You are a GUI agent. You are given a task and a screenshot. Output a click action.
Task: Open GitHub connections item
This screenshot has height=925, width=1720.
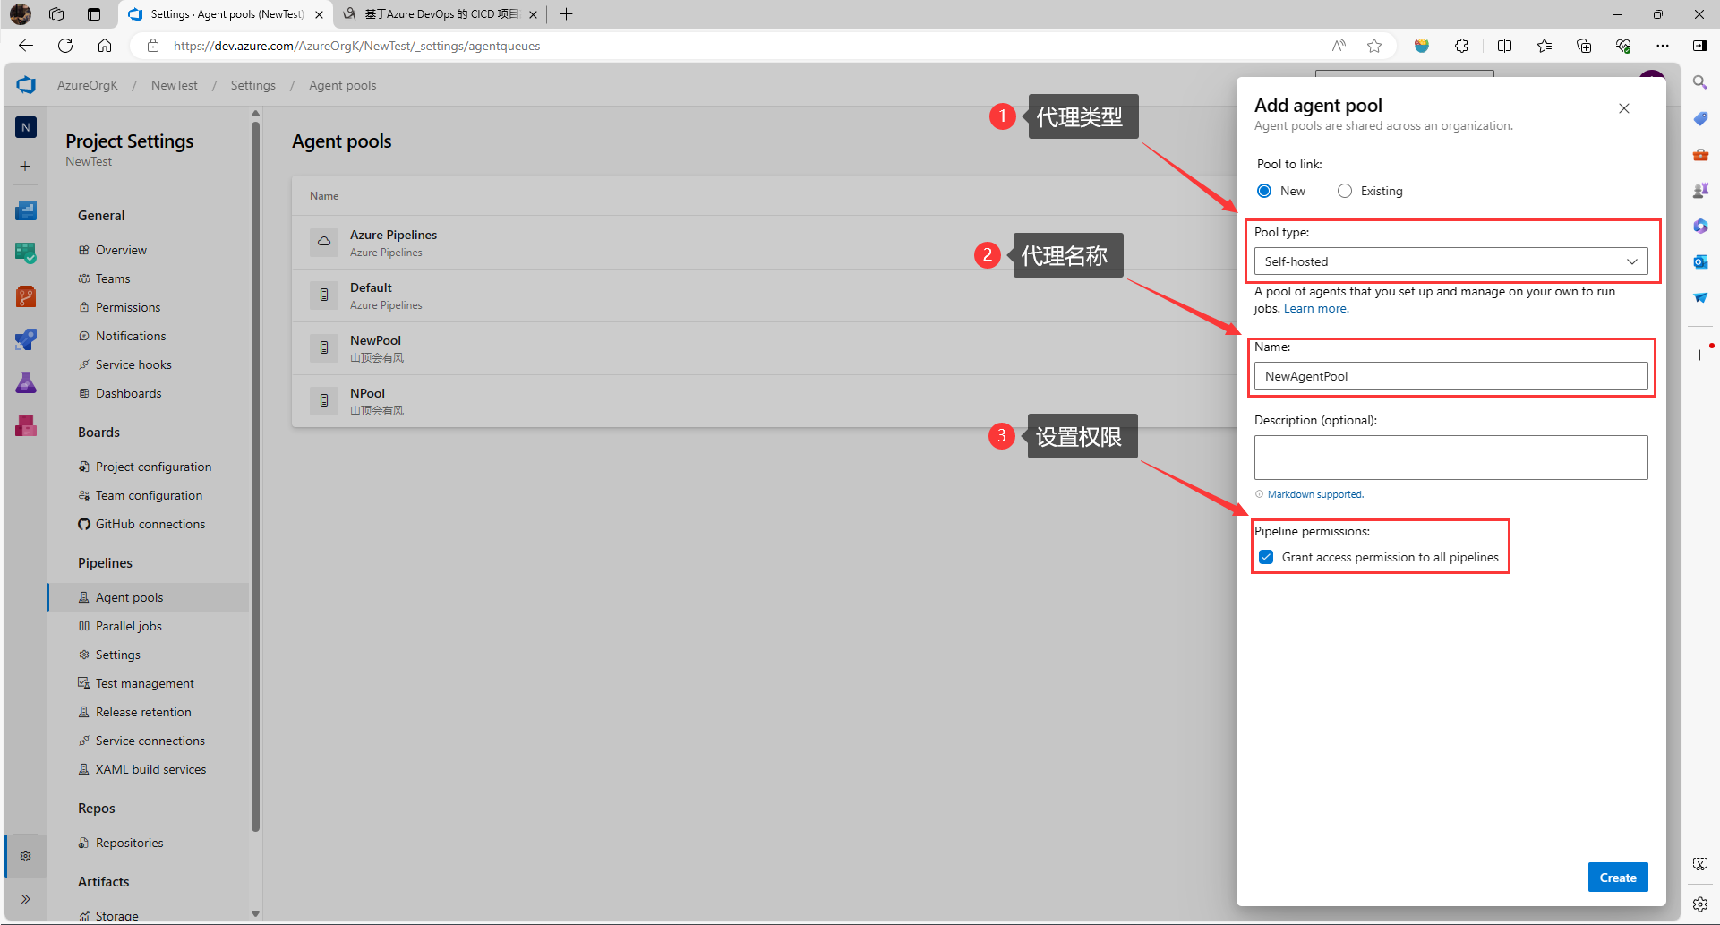(x=149, y=524)
